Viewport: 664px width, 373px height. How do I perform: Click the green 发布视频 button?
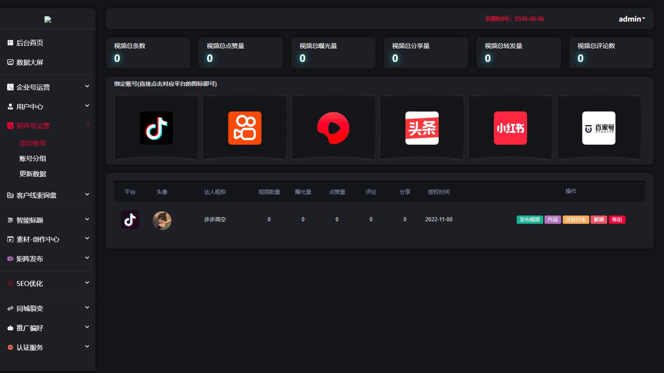530,220
